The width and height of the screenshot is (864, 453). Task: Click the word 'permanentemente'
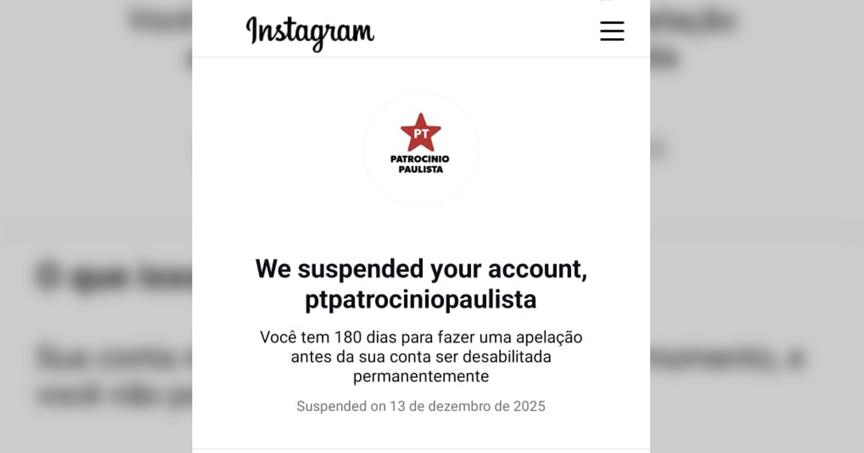pos(421,376)
